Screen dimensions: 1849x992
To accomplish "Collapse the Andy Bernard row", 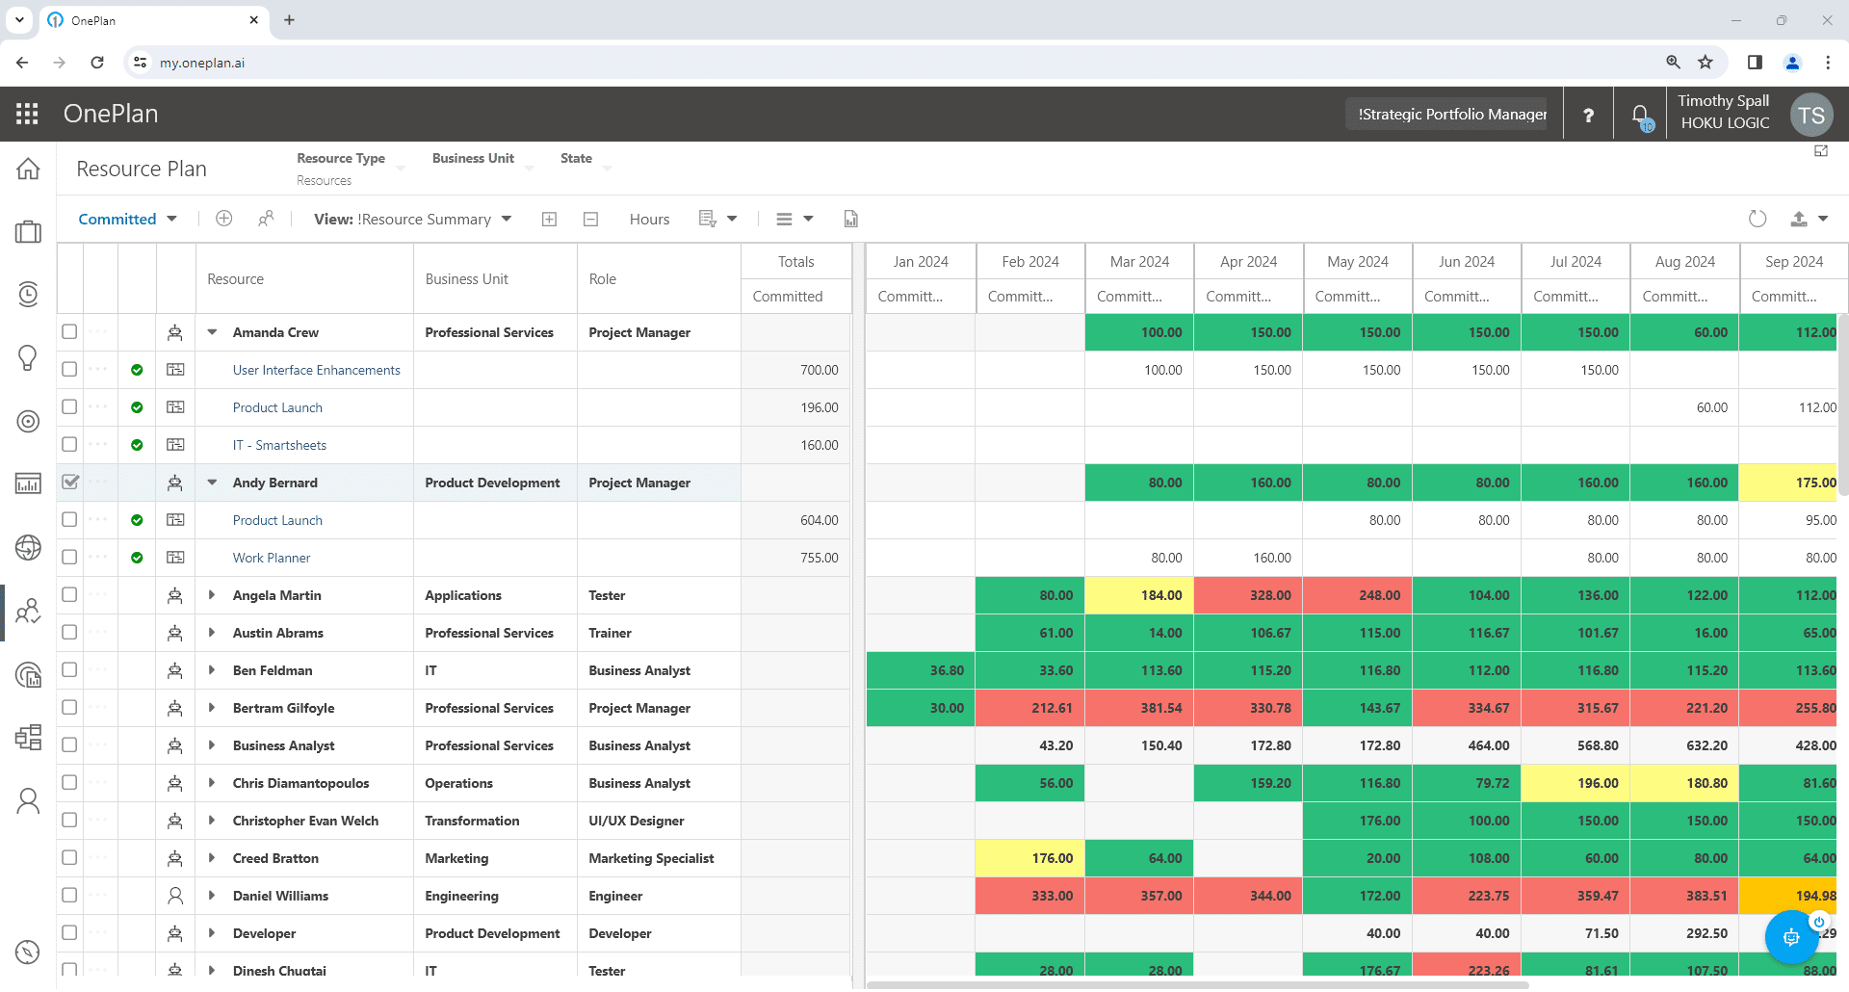I will (x=212, y=483).
